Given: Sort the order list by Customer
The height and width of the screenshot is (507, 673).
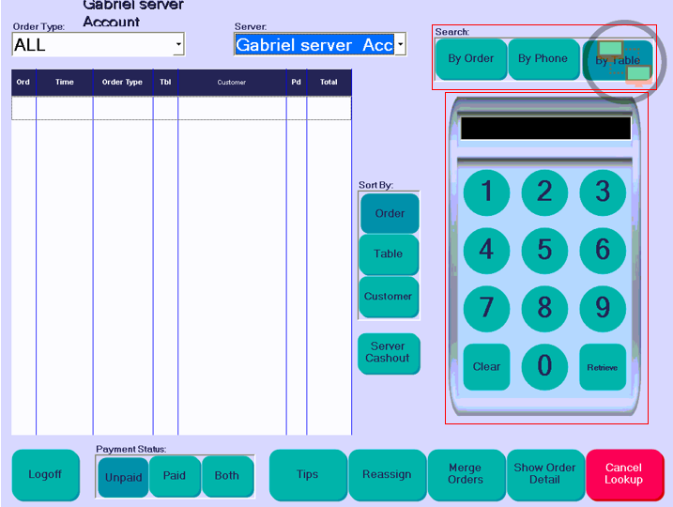Looking at the screenshot, I should point(389,297).
